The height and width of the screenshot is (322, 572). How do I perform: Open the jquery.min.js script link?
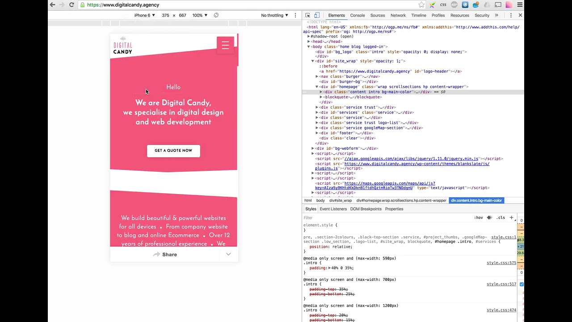click(411, 159)
